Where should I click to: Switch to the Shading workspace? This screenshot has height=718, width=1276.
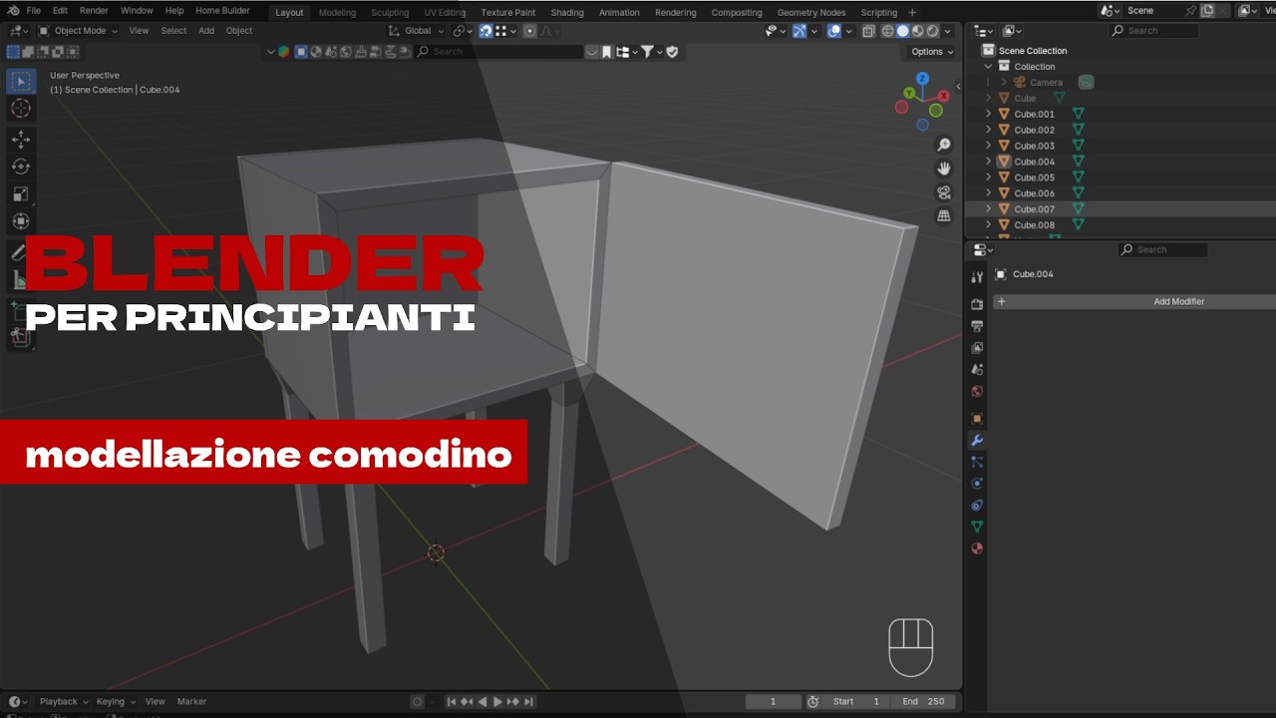coord(567,12)
